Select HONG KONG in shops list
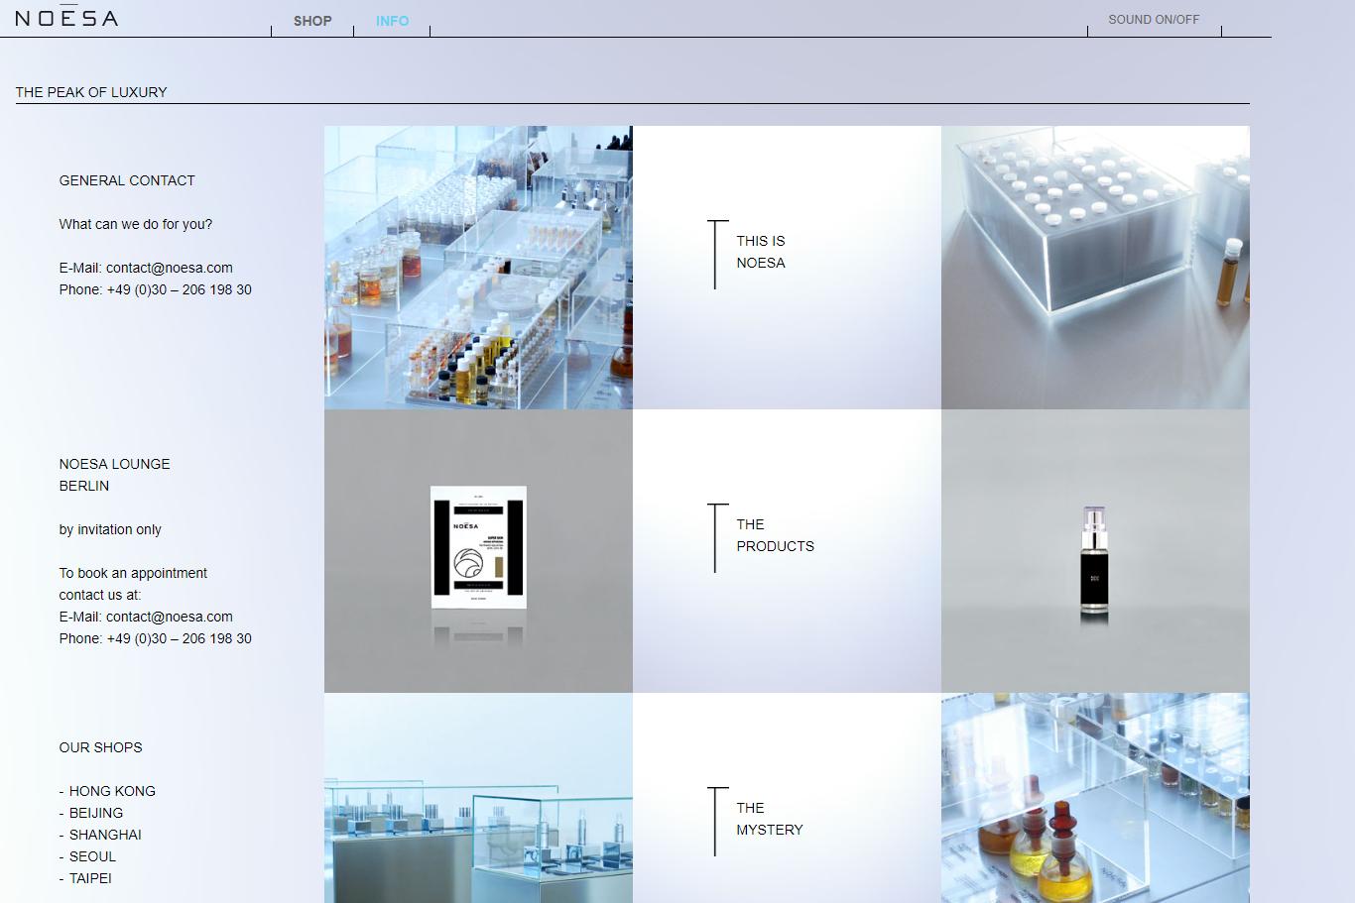Image resolution: width=1355 pixels, height=903 pixels. tap(112, 791)
